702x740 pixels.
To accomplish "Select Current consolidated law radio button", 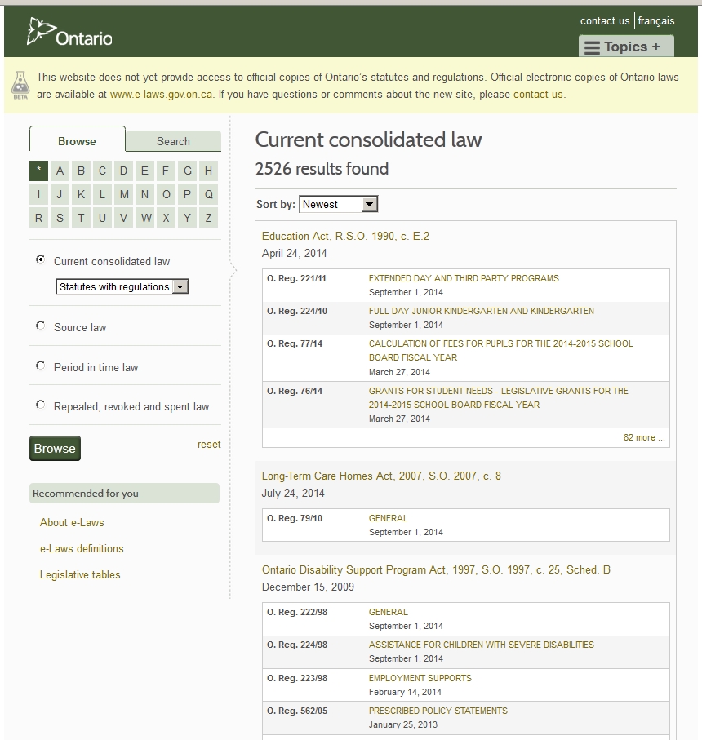I will [41, 259].
